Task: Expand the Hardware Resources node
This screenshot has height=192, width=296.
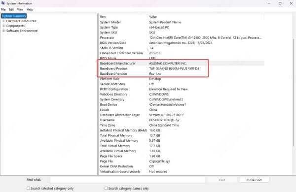Action: pos(3,21)
